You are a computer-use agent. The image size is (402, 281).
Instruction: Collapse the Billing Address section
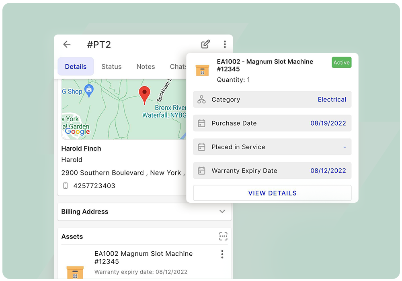tap(222, 212)
